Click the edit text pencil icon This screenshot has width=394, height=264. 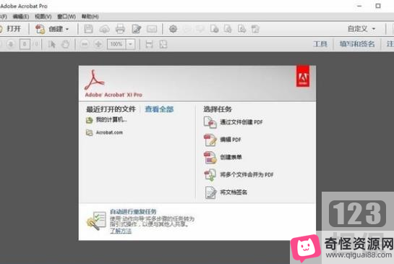click(137, 29)
